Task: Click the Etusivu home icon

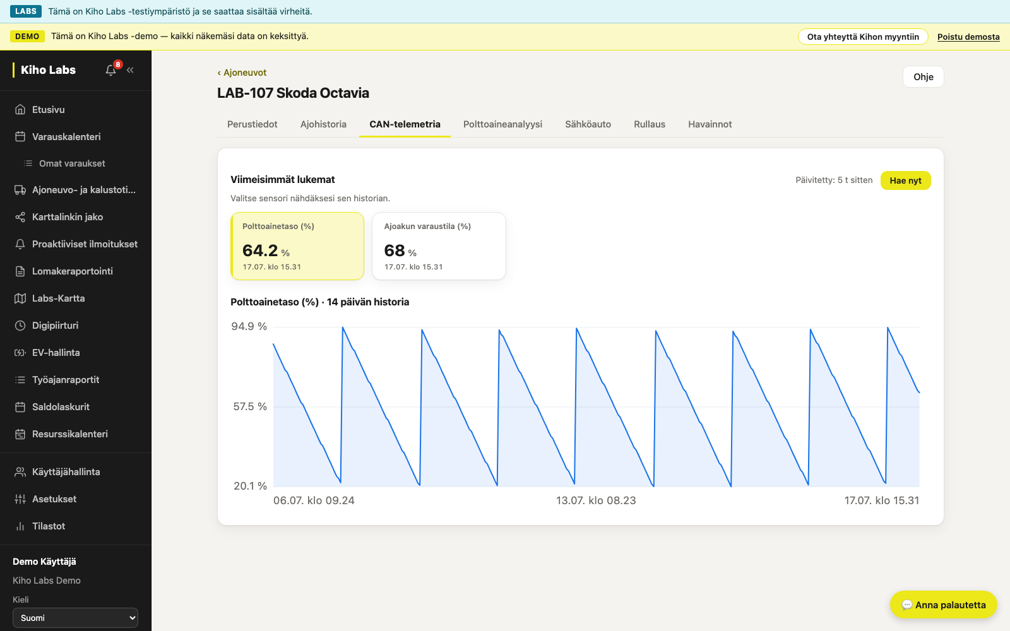Action: (20, 110)
